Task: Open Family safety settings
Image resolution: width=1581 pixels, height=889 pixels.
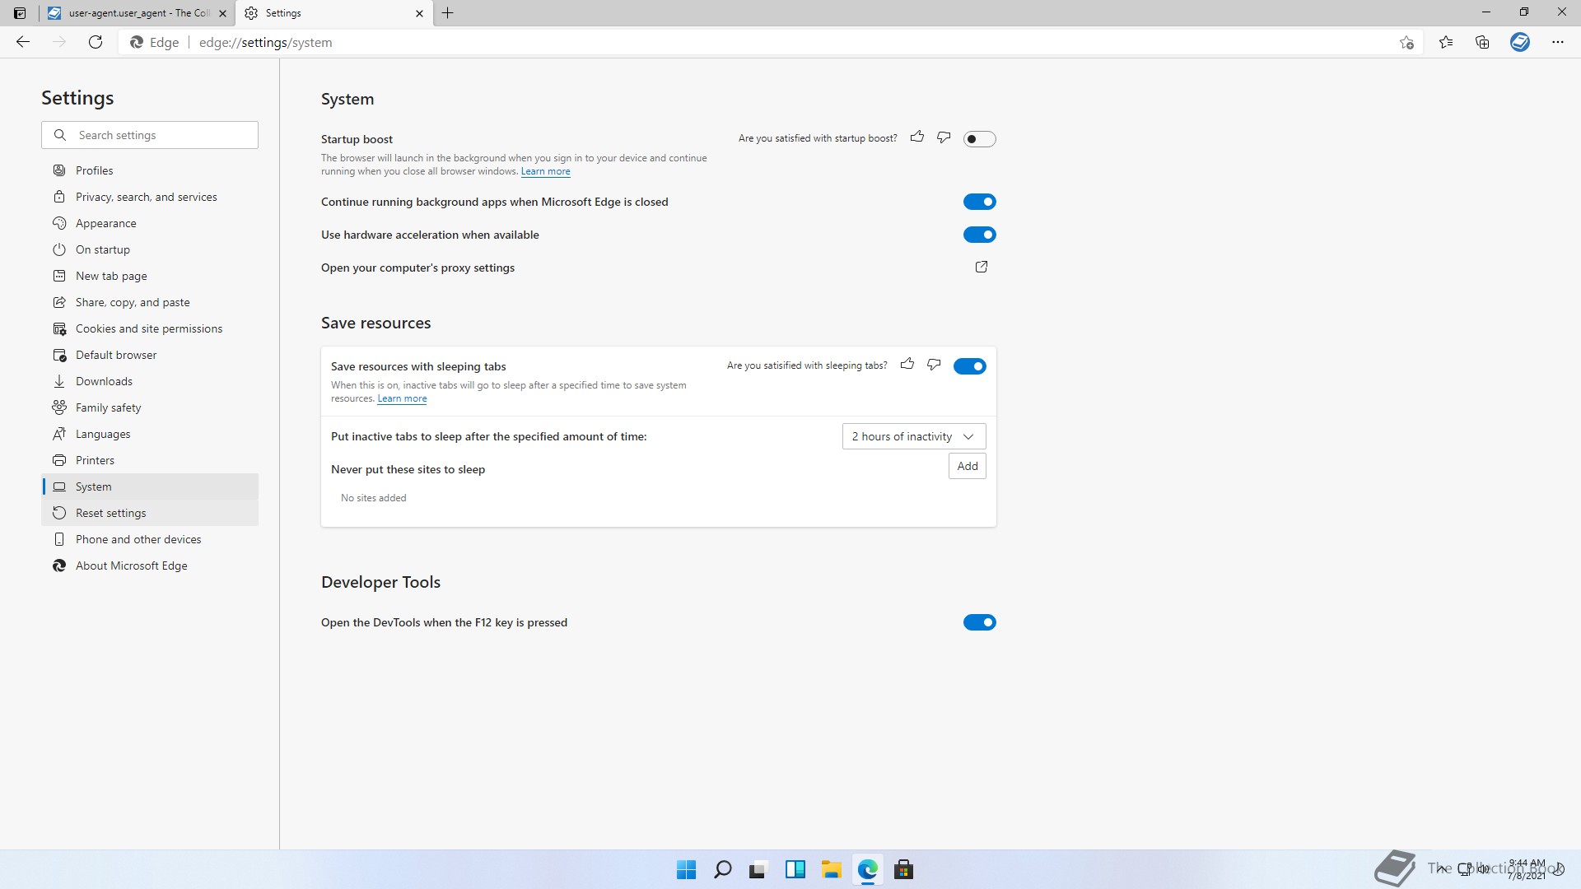Action: 150,407
